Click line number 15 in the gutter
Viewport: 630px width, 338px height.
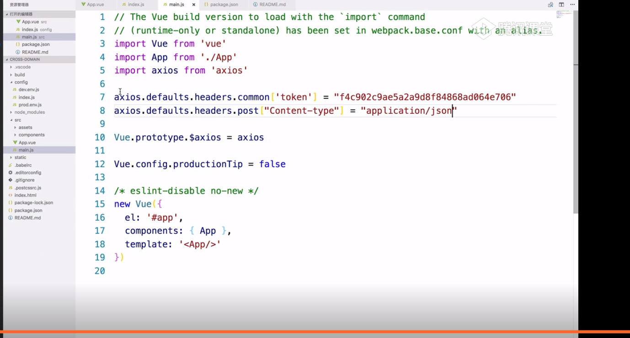100,204
